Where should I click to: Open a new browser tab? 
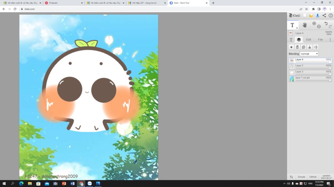click(x=213, y=3)
